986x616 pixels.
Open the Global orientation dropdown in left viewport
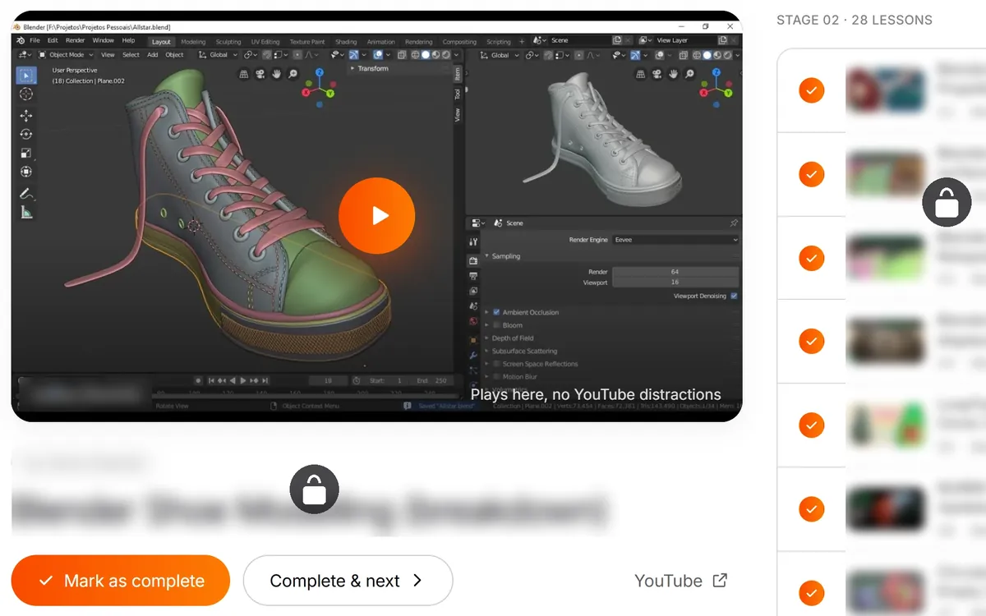click(x=218, y=55)
